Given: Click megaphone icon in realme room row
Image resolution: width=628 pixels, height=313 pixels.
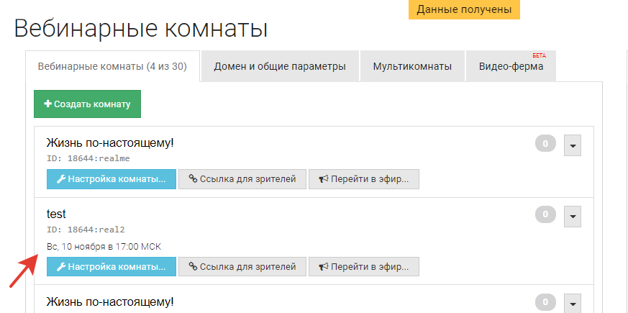Looking at the screenshot, I should click(323, 180).
